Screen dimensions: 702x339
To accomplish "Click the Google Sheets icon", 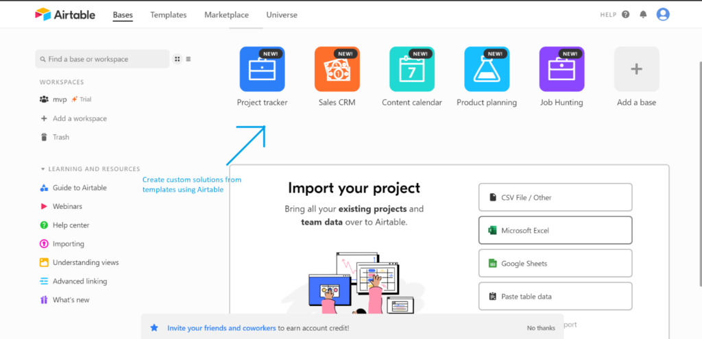I will [492, 264].
